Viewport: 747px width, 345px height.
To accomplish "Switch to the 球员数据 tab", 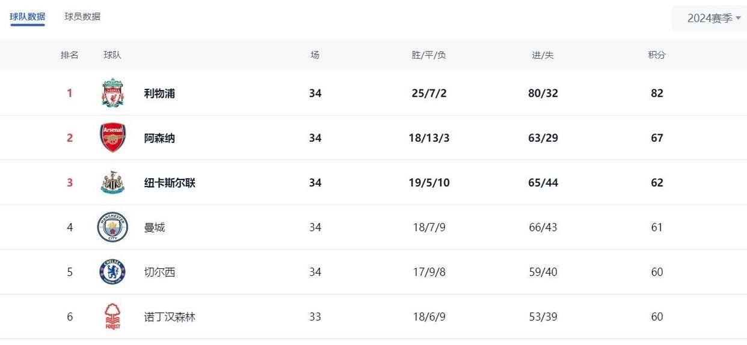I will pyautogui.click(x=82, y=17).
